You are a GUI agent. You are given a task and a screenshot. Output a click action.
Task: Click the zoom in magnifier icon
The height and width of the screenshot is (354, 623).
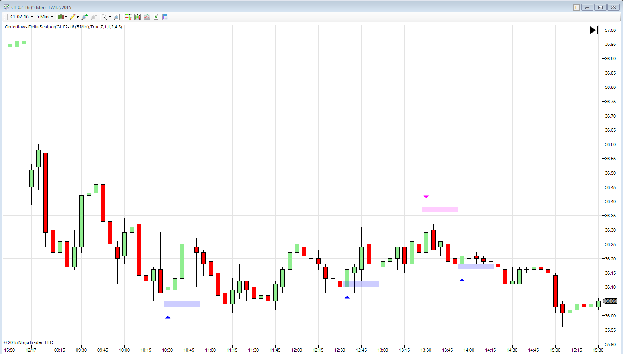[x=84, y=17]
